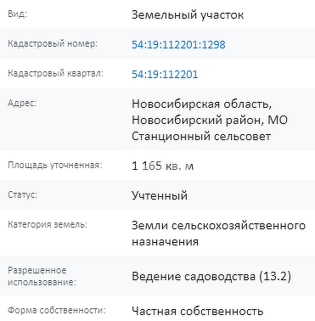Select the 'Новосибирская область' address line
315x321 pixels.
[201, 104]
